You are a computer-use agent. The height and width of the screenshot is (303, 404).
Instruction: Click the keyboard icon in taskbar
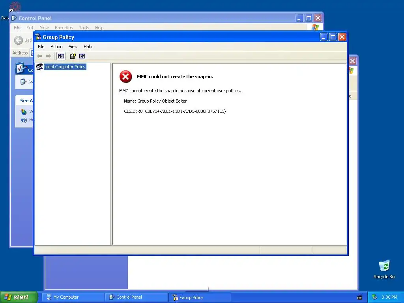click(360, 297)
